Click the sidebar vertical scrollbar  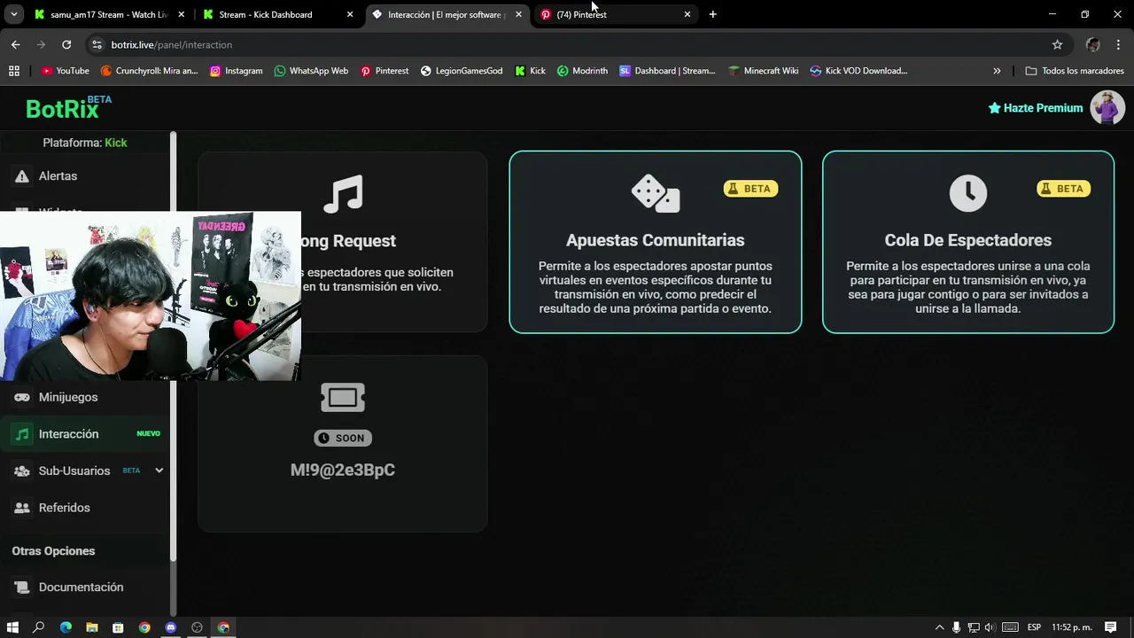174,346
